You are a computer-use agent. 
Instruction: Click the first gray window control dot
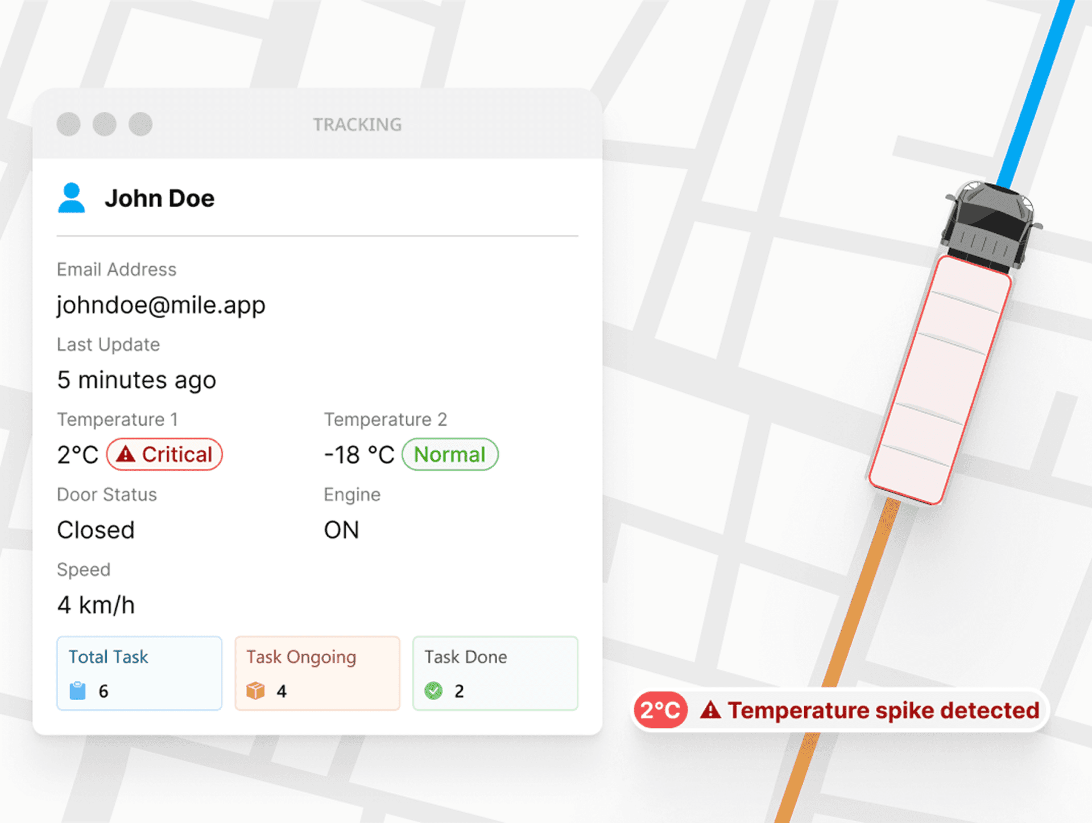point(69,124)
